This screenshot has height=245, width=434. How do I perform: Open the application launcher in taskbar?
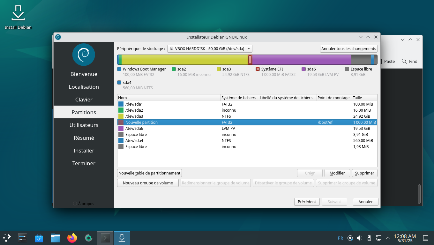tap(7, 238)
